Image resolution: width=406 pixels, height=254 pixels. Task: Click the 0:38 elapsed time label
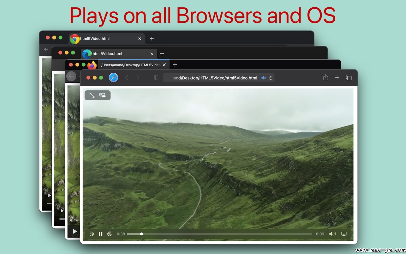point(121,234)
